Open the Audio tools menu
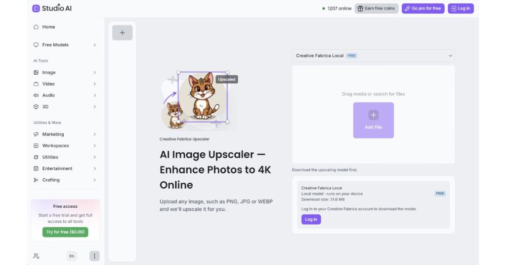Viewport: 506px width, 265px height. 65,96
